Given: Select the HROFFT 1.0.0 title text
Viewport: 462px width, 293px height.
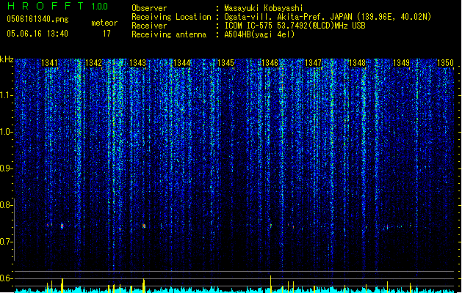Looking at the screenshot, I should point(57,6).
